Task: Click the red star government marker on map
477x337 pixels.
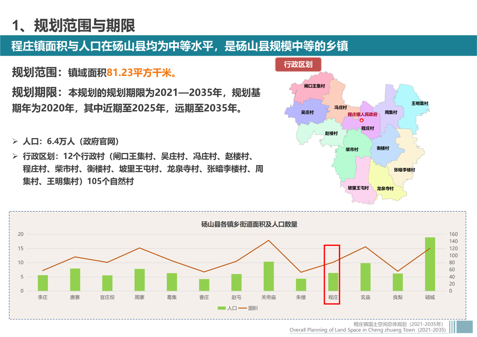Action: [x=362, y=120]
